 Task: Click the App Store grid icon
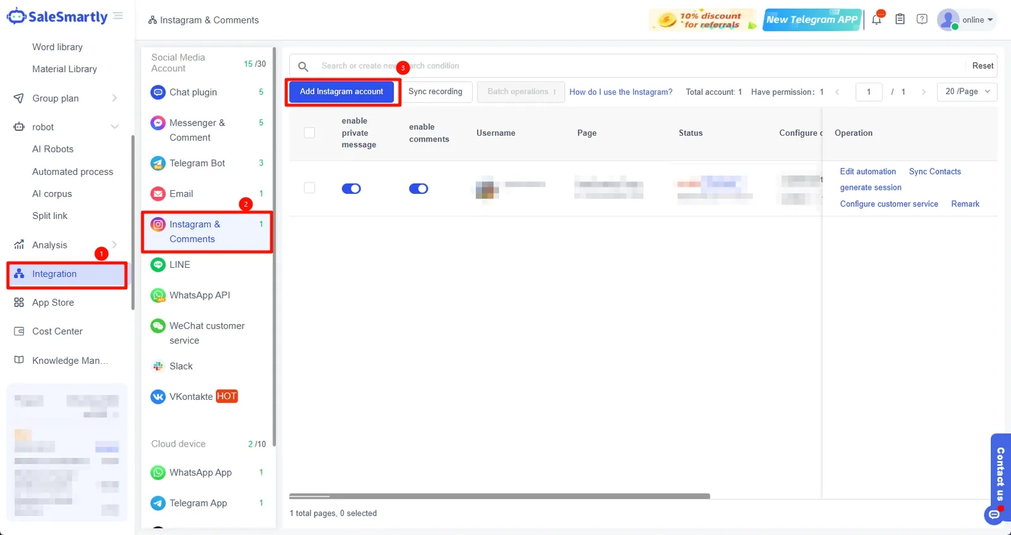(x=19, y=303)
